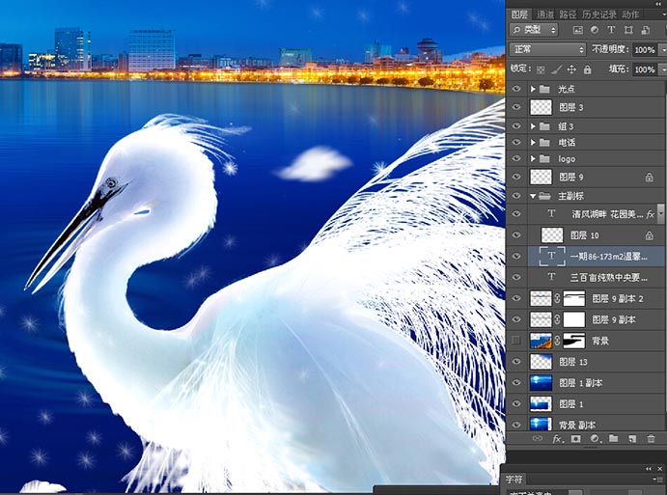This screenshot has width=667, height=495.
Task: Hide 图层 3 layer visibility
Action: click(x=516, y=107)
